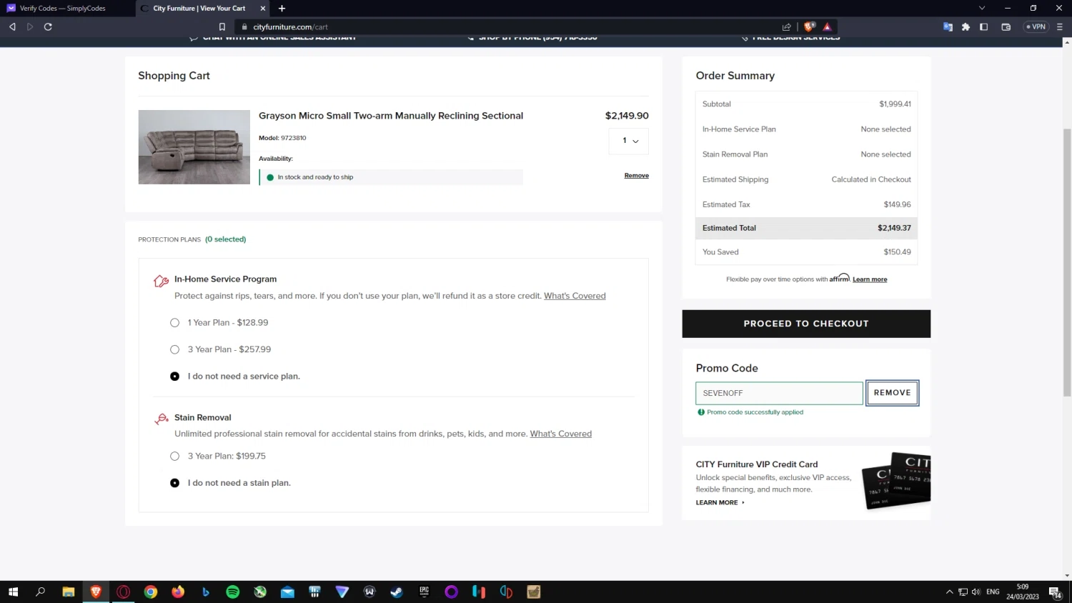
Task: Open What's Covered for Stain Removal
Action: tap(561, 434)
